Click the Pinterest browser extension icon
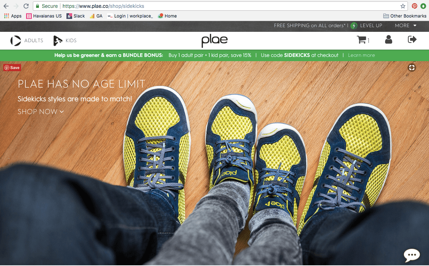 (x=414, y=6)
